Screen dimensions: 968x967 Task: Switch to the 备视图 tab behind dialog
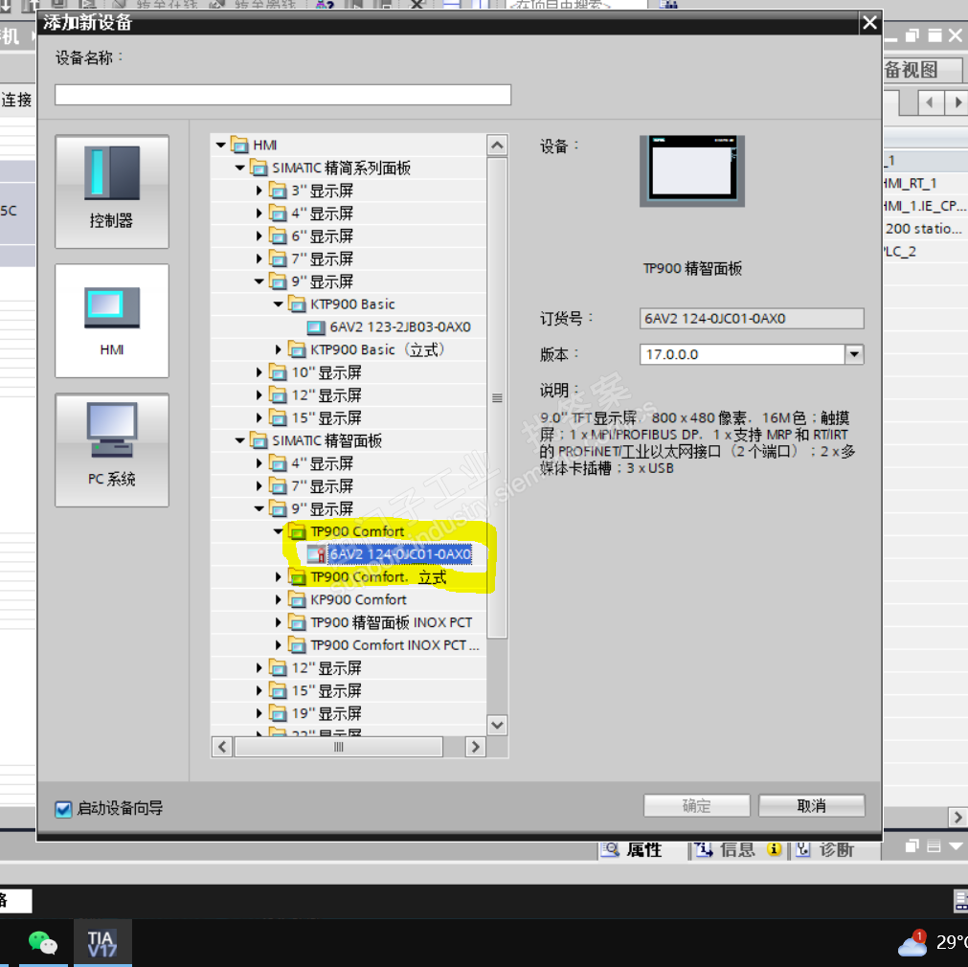click(x=922, y=69)
